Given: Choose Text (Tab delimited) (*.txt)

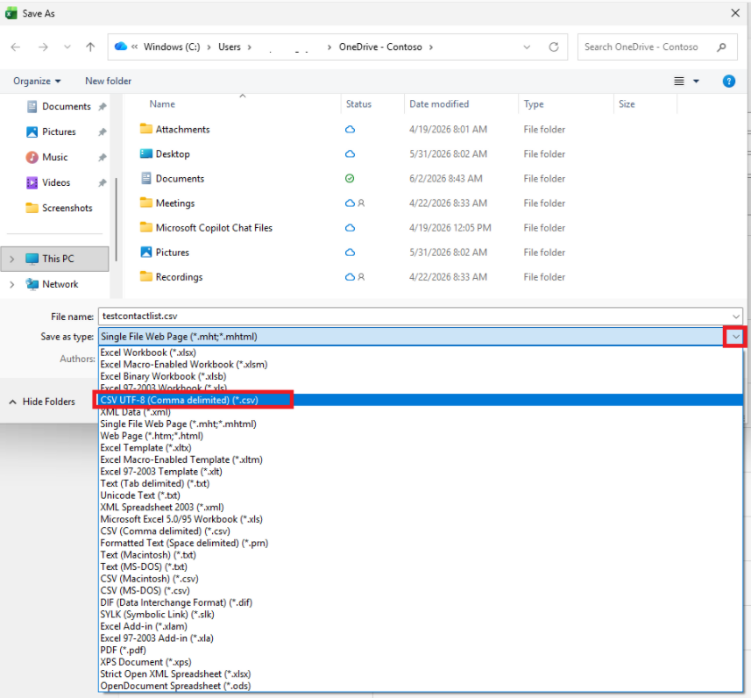Looking at the screenshot, I should coord(421,484).
